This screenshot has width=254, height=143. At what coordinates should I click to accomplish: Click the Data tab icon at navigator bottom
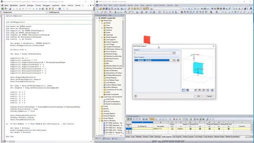click(x=97, y=139)
